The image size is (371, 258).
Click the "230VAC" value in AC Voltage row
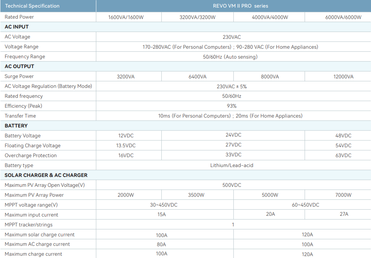[232, 37]
